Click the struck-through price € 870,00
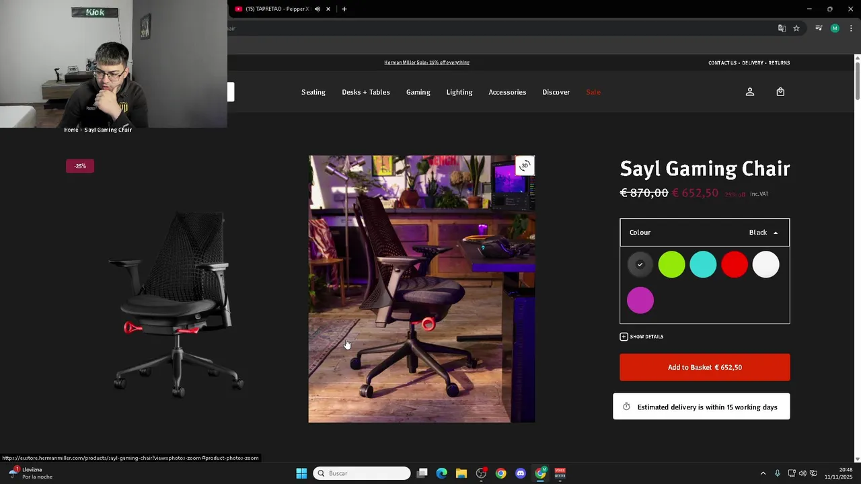 coord(644,193)
